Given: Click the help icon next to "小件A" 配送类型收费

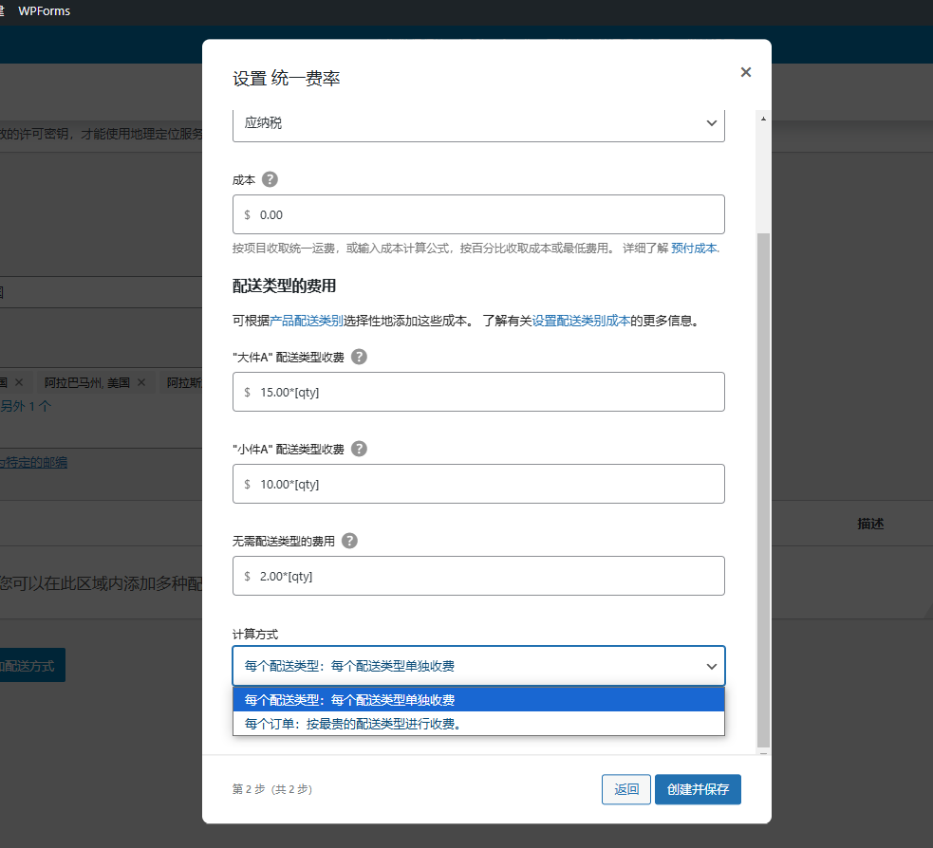Looking at the screenshot, I should 359,449.
